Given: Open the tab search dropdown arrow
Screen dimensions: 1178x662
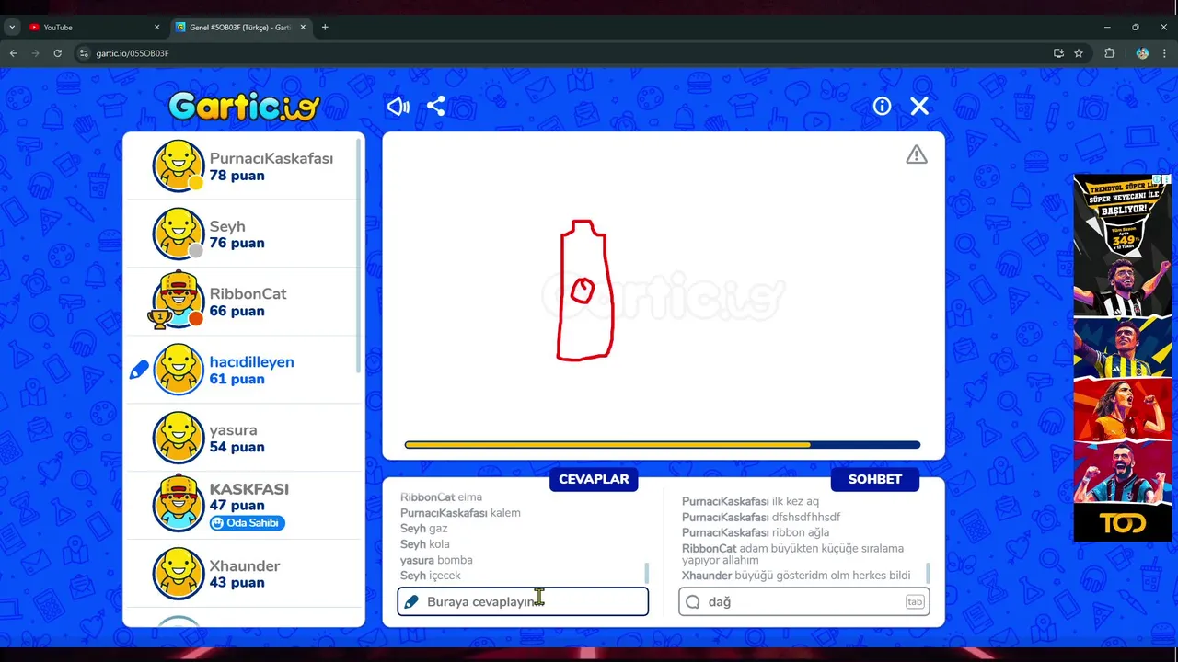Looking at the screenshot, I should coord(12,28).
